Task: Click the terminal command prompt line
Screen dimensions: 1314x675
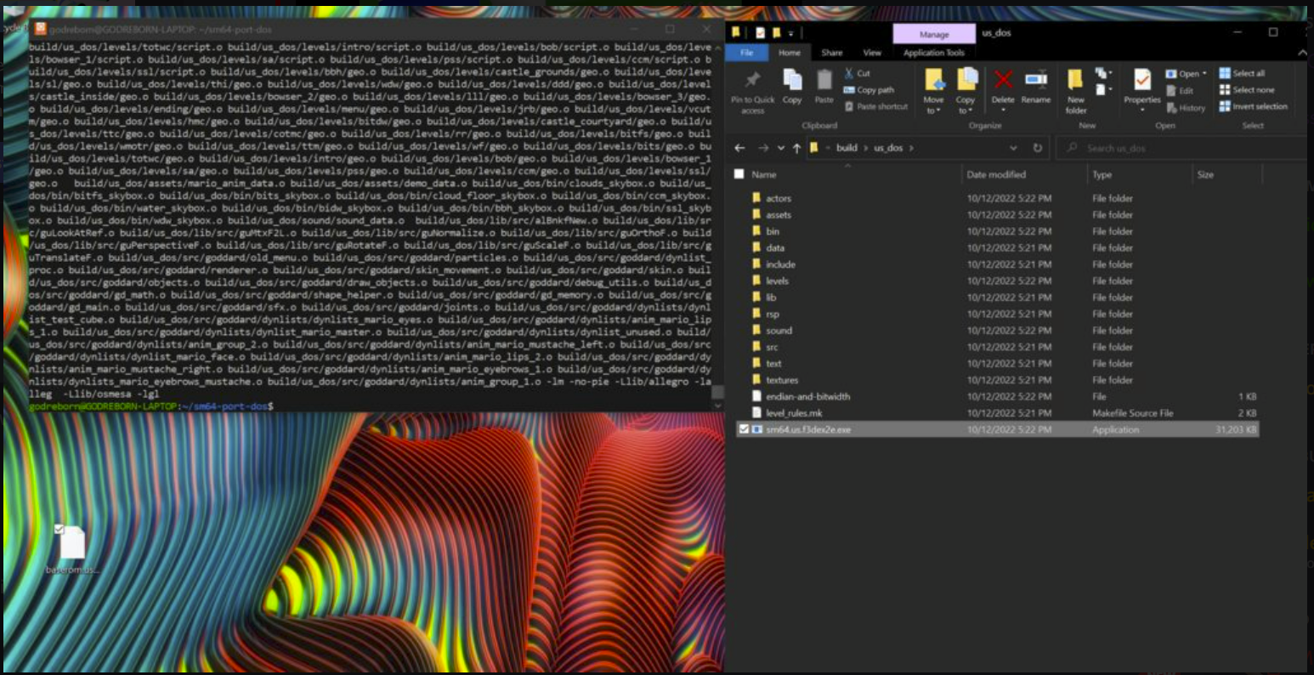Action: point(151,406)
